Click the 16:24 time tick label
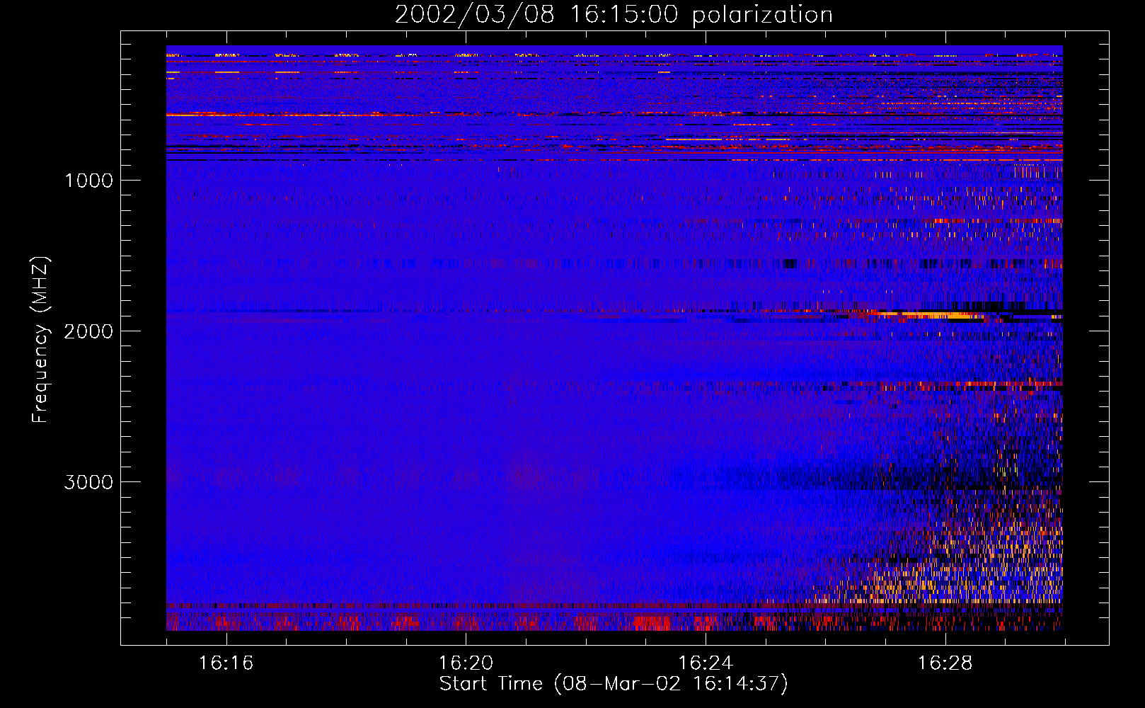This screenshot has height=708, width=1145. (x=706, y=663)
